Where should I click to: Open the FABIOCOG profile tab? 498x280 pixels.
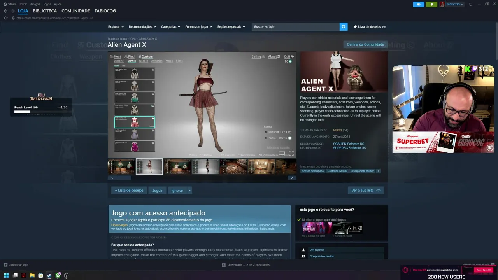(105, 11)
